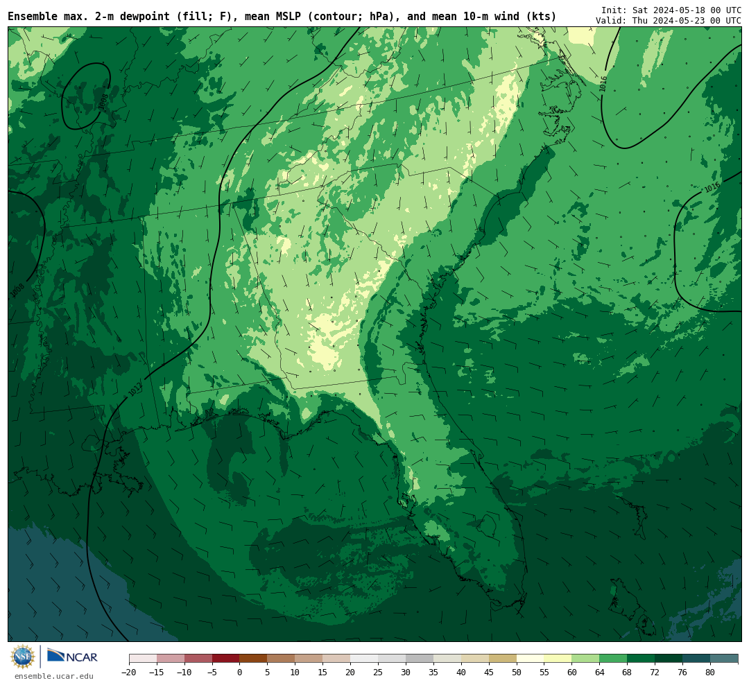
Task: Click the '40' colorbar tick label
Action: tap(461, 673)
